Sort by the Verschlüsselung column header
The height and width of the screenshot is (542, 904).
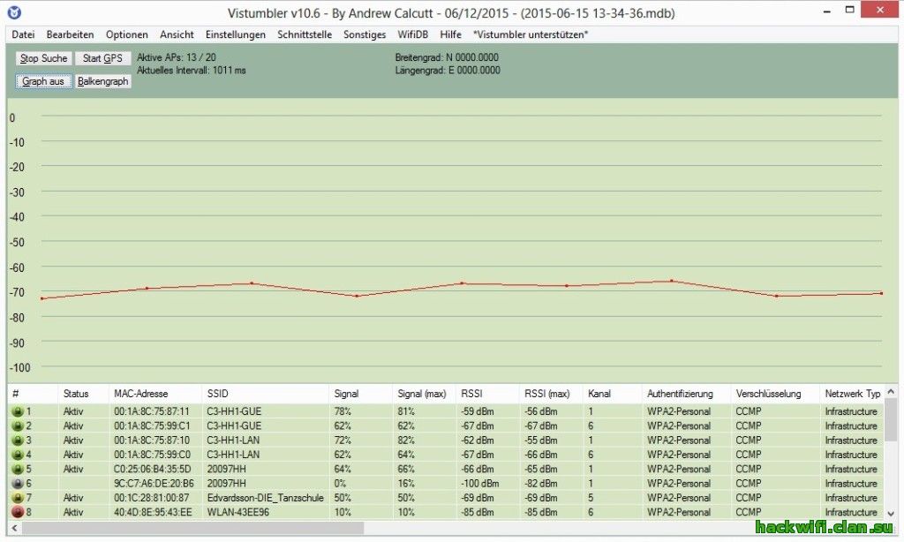coord(775,394)
